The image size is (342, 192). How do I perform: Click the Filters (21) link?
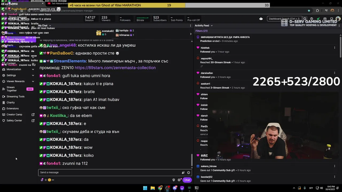click(201, 31)
